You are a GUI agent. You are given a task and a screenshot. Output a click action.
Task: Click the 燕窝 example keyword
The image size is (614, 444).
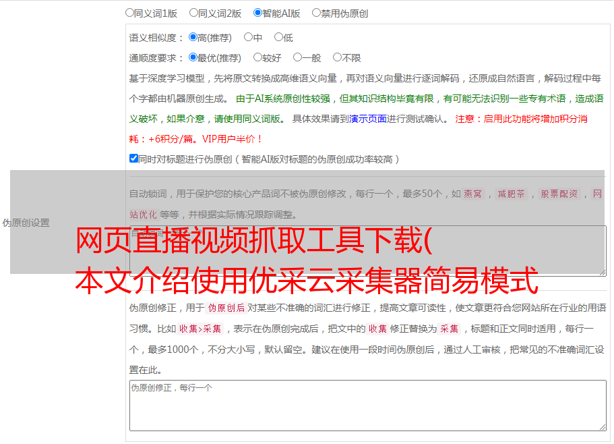click(x=472, y=194)
